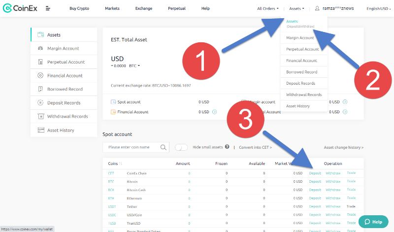The image size is (394, 232).
Task: Click the CoinEx logo
Action: (x=20, y=8)
